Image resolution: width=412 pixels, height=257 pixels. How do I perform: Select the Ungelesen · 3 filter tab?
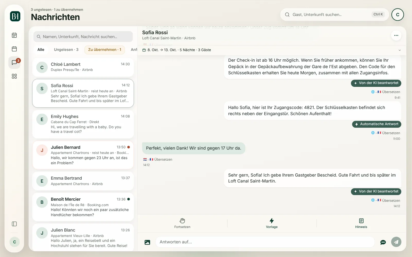(x=66, y=50)
